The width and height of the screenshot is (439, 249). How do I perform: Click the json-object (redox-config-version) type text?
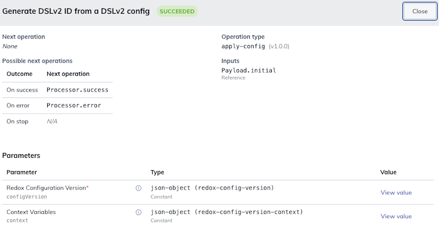coord(212,188)
